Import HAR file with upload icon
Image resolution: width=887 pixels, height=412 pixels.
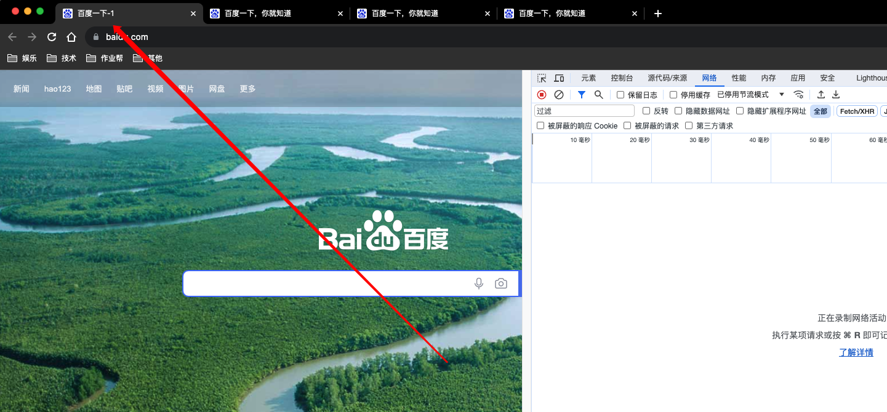tap(821, 95)
